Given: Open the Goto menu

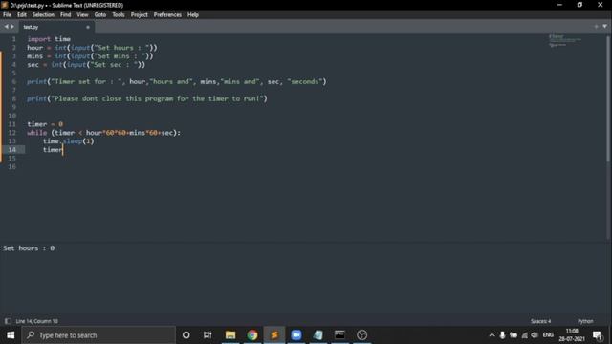Looking at the screenshot, I should click(x=100, y=15).
